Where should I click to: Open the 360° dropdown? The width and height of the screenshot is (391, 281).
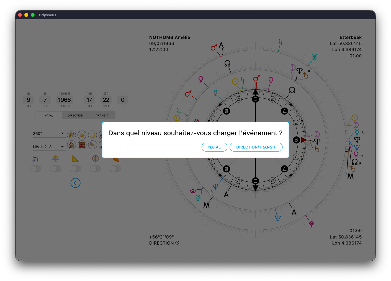(48, 134)
